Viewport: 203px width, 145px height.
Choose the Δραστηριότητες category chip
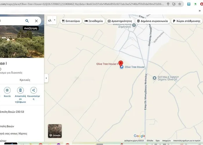pyautogui.click(x=119, y=21)
